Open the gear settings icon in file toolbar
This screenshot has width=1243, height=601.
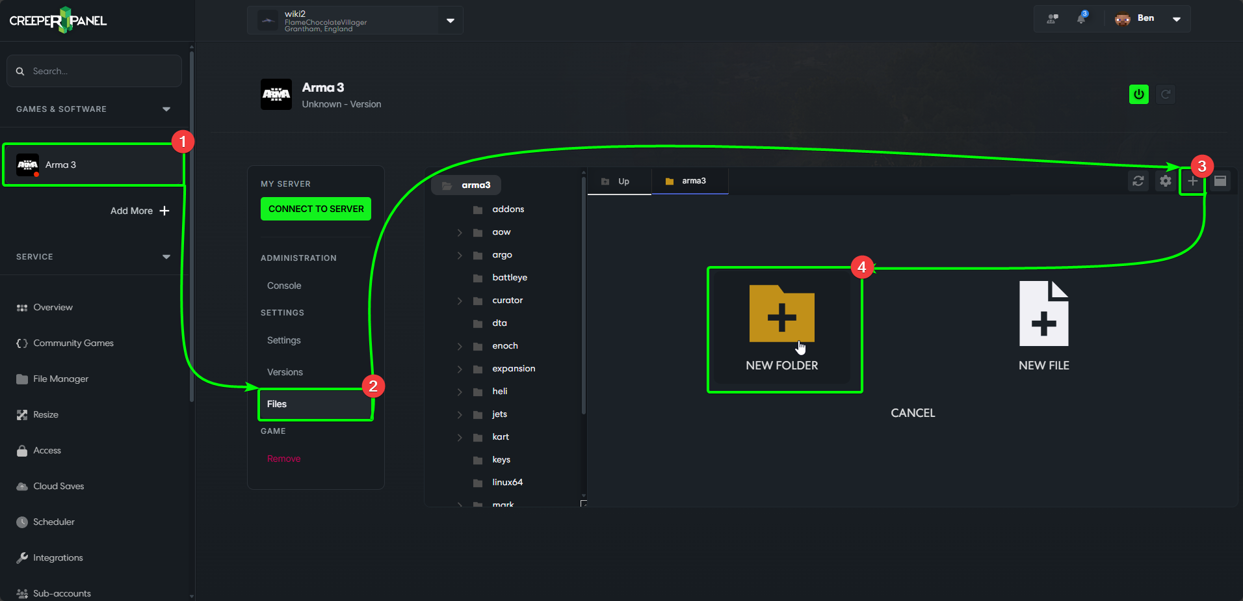click(x=1165, y=181)
